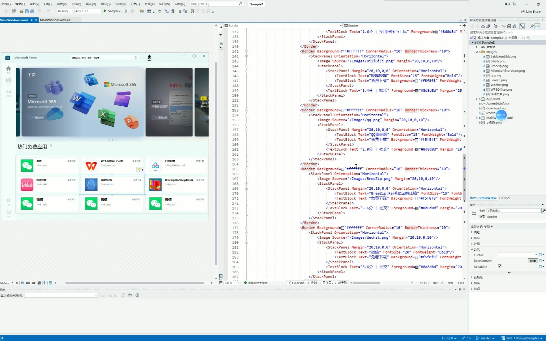Click the Home icon in Microsoft Store preview
This screenshot has height=341, width=546.
9,69
